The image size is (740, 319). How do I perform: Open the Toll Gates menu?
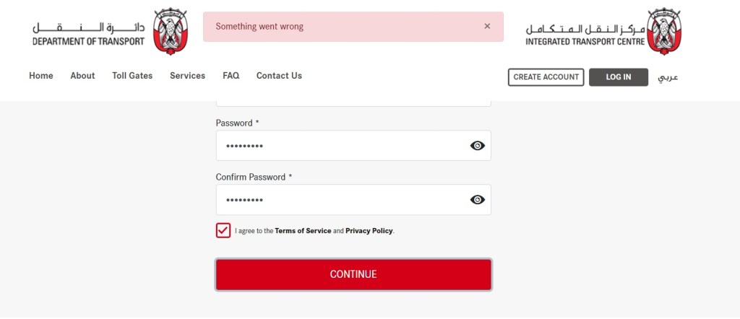click(x=132, y=76)
